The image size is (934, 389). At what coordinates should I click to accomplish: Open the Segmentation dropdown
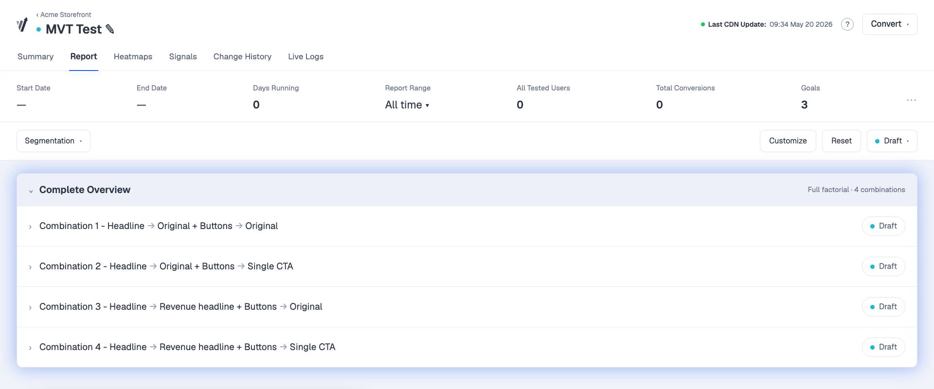[x=54, y=141]
